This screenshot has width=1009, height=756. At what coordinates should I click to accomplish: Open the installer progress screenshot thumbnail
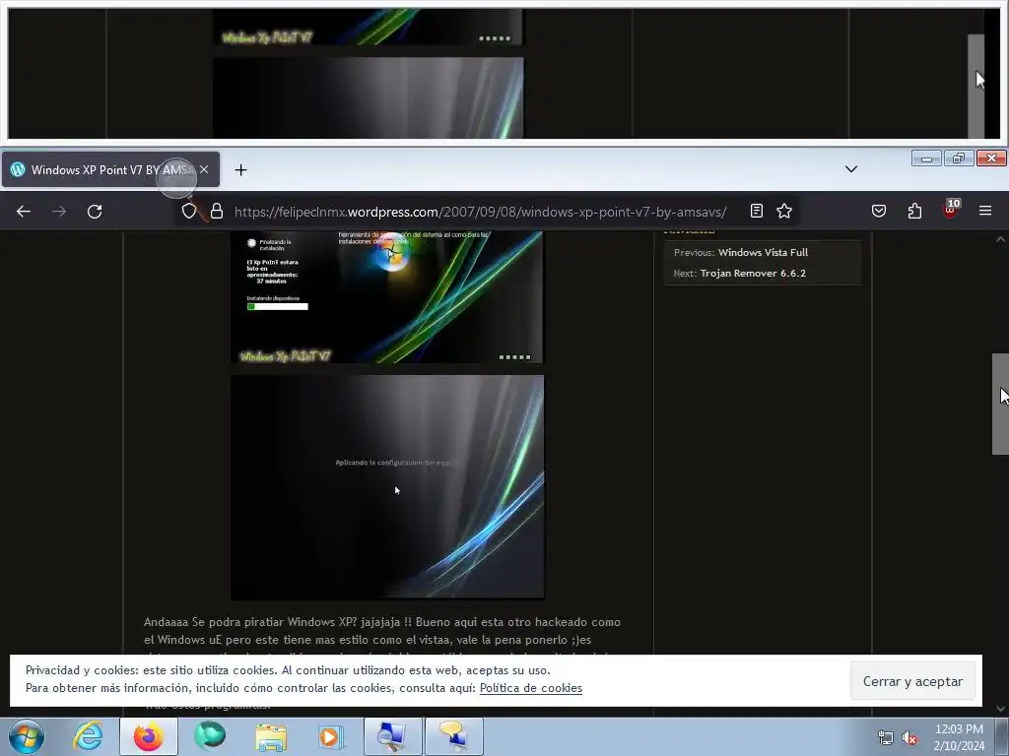[386, 297]
